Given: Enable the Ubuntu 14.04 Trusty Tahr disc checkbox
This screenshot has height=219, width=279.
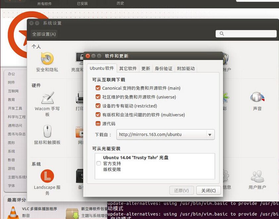Looking at the screenshot, I should pos(98,163).
